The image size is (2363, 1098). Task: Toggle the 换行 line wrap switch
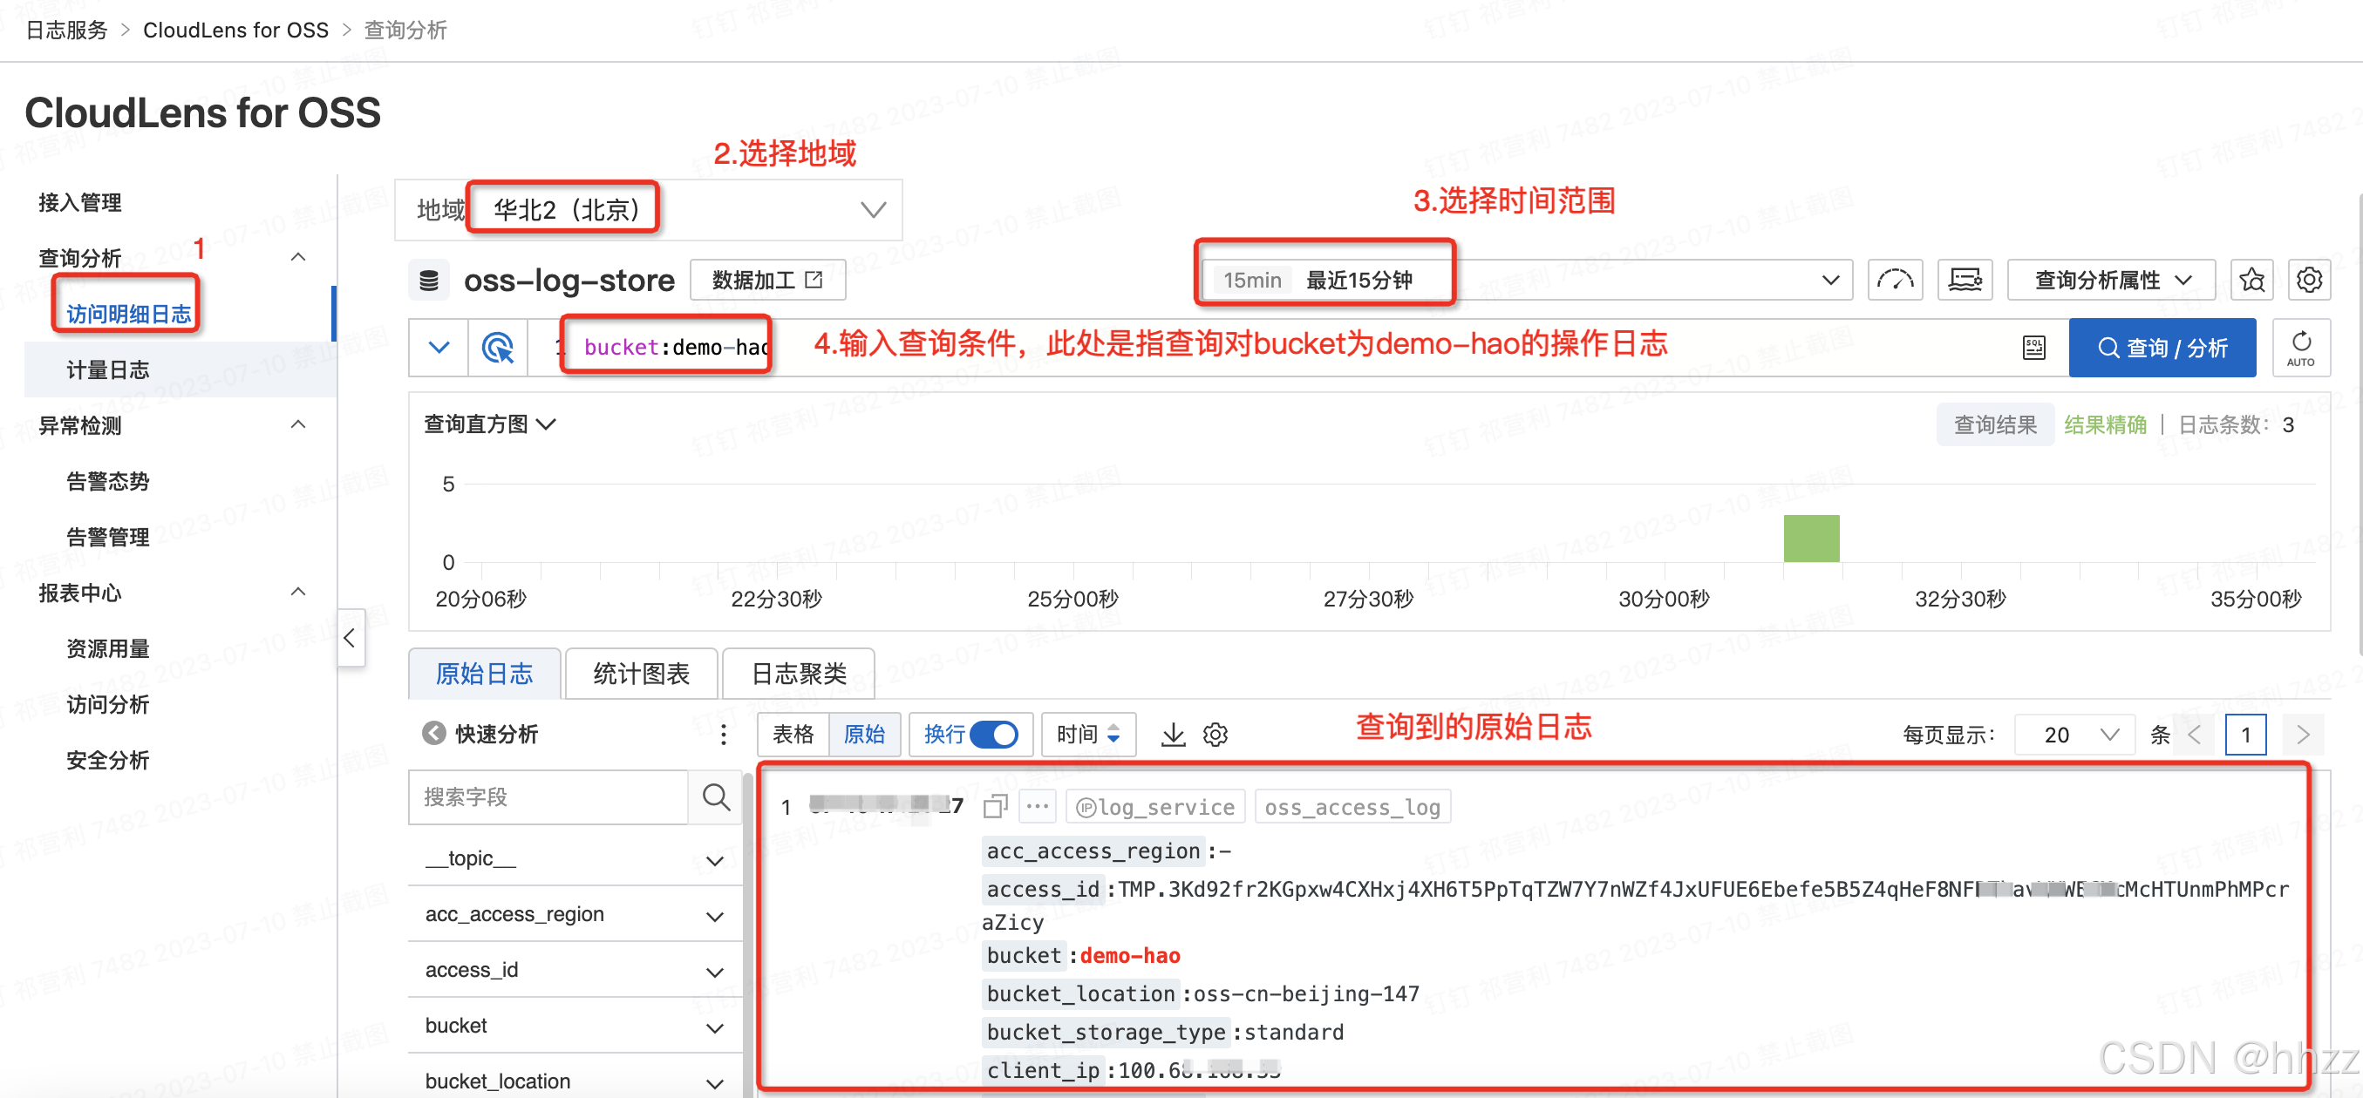(993, 734)
